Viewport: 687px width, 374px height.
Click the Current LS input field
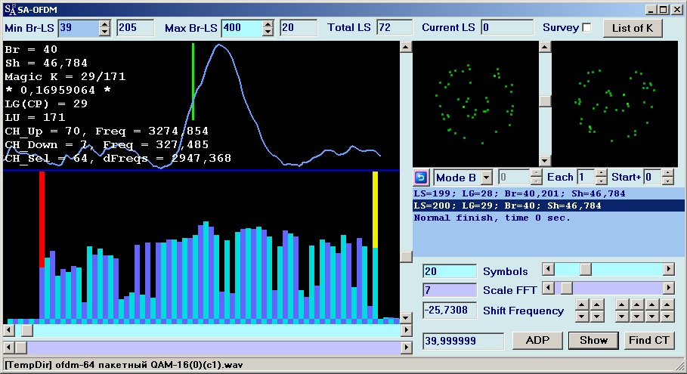click(x=506, y=28)
